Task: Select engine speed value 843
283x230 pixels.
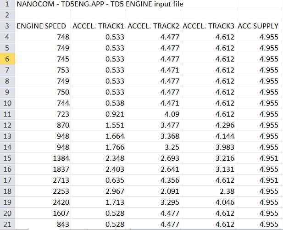Action: coord(43,224)
